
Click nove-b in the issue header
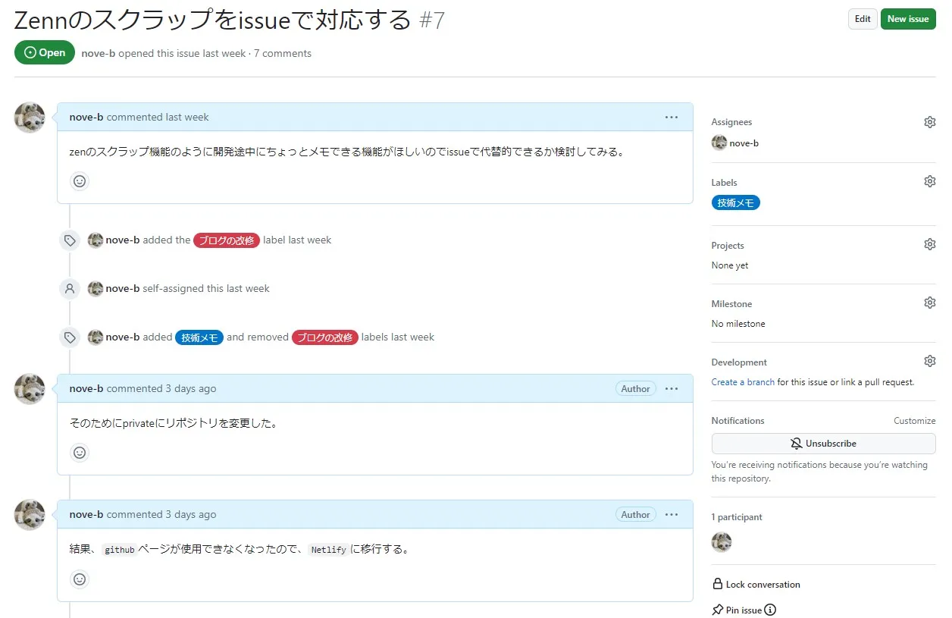97,53
